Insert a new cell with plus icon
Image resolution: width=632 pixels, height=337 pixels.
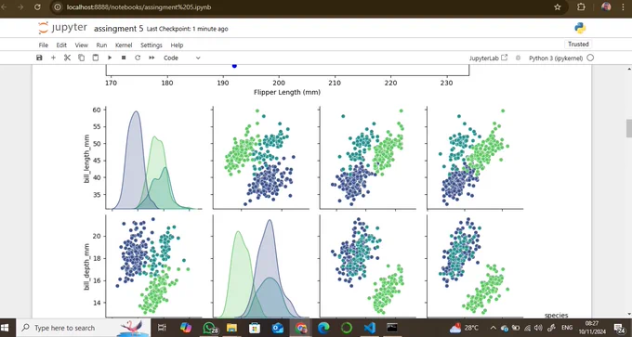click(53, 58)
